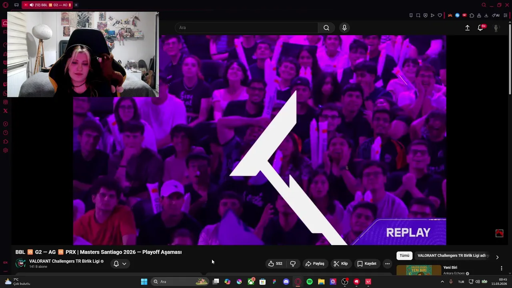Open X (Twitter) in the sidebar
Viewport: 512px width, 288px height.
point(5,111)
